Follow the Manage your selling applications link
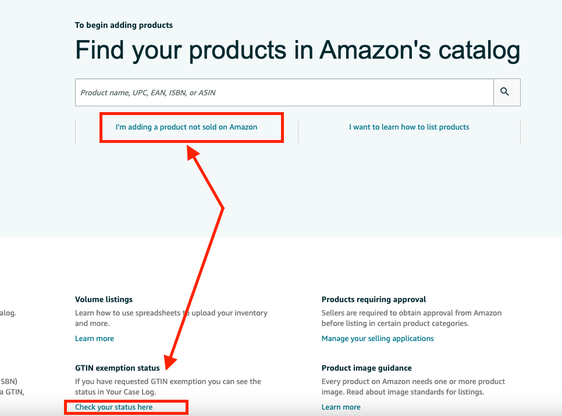This screenshot has height=416, width=562. [x=378, y=339]
